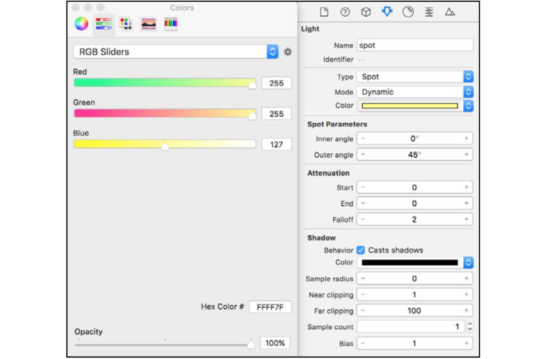
Task: Click the yellow light color swatch
Action: pos(410,105)
